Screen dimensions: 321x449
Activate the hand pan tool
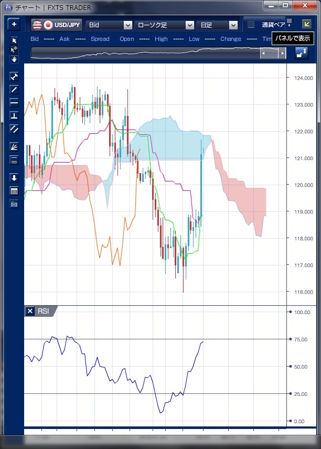pos(14,59)
